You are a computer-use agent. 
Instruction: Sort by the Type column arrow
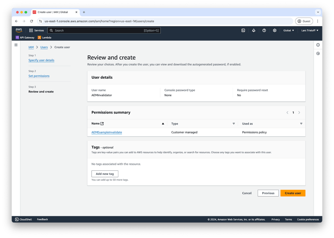(234, 124)
